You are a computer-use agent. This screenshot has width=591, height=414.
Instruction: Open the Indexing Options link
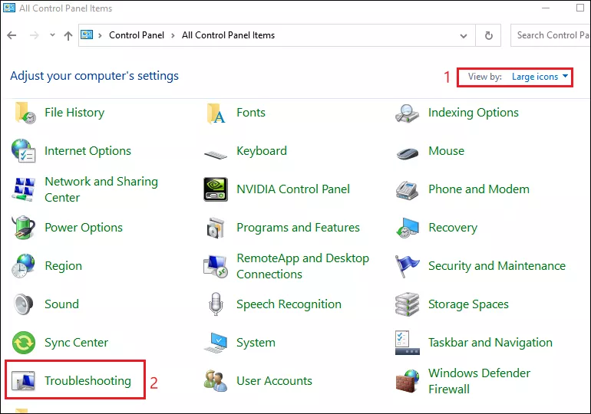[x=474, y=113]
